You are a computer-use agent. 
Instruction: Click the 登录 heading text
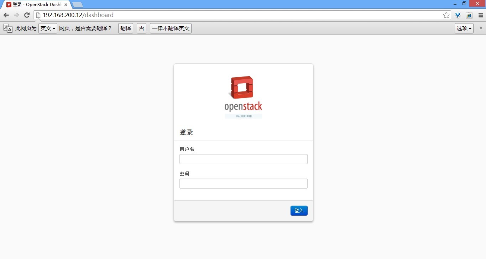(x=186, y=132)
